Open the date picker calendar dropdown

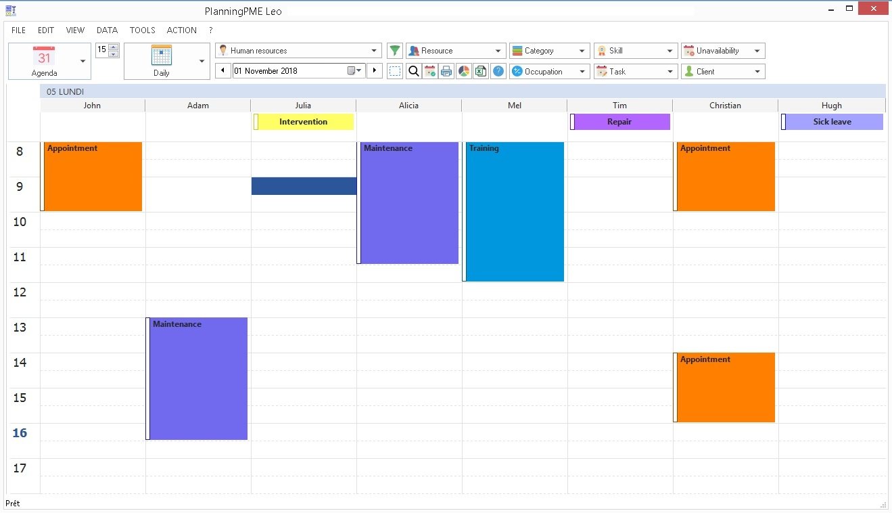click(355, 70)
